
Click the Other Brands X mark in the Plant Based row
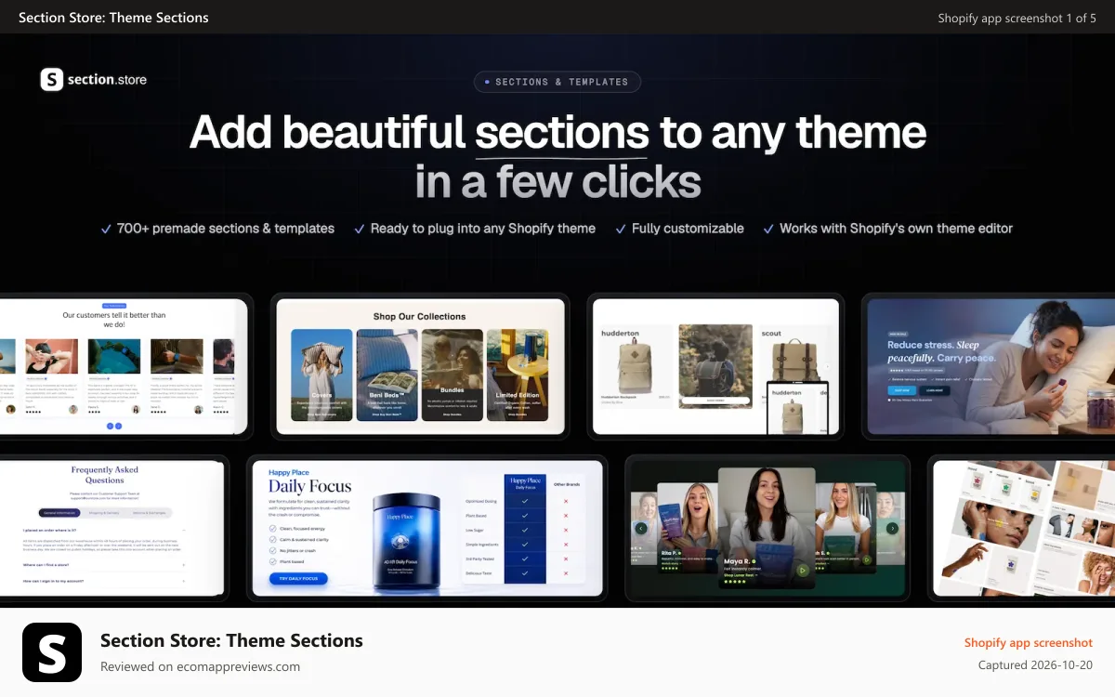click(566, 516)
